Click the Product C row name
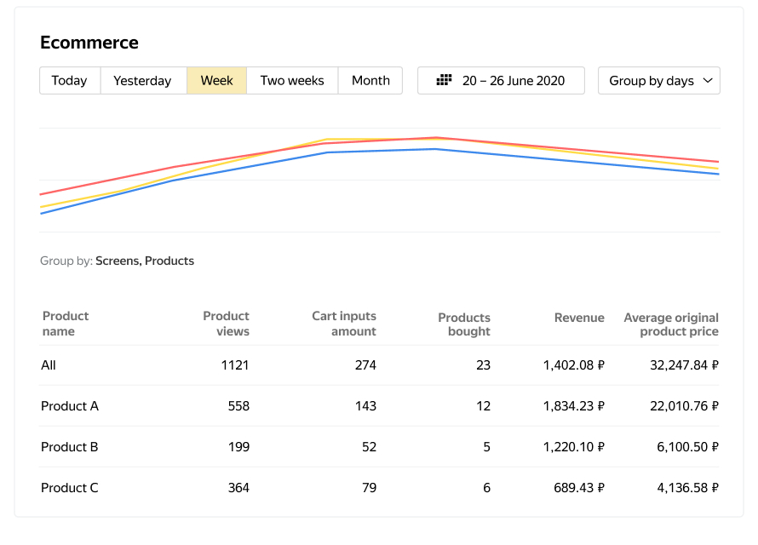758x545 pixels. 70,488
